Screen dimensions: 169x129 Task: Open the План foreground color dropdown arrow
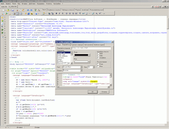[89, 55]
